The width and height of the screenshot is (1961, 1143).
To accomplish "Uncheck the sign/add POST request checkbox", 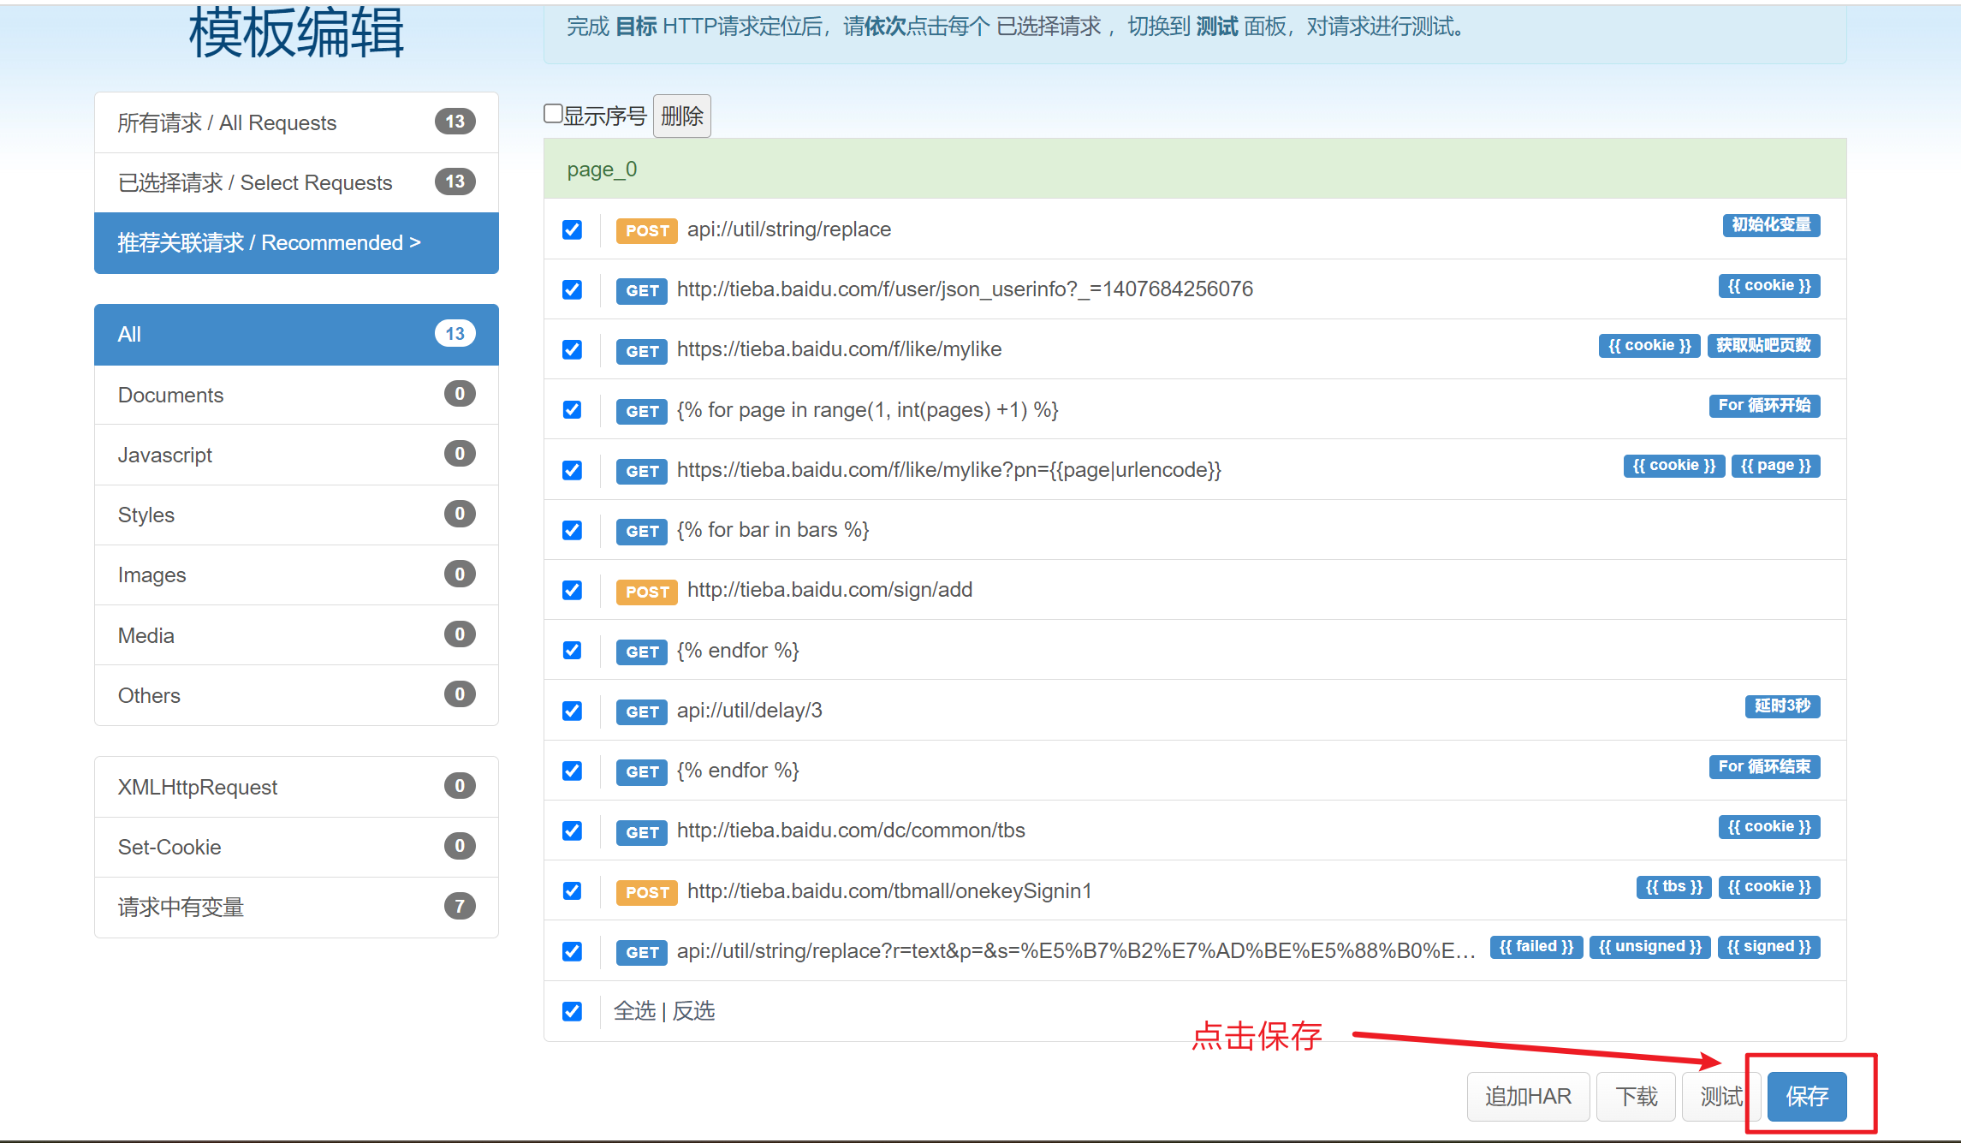I will click(572, 590).
